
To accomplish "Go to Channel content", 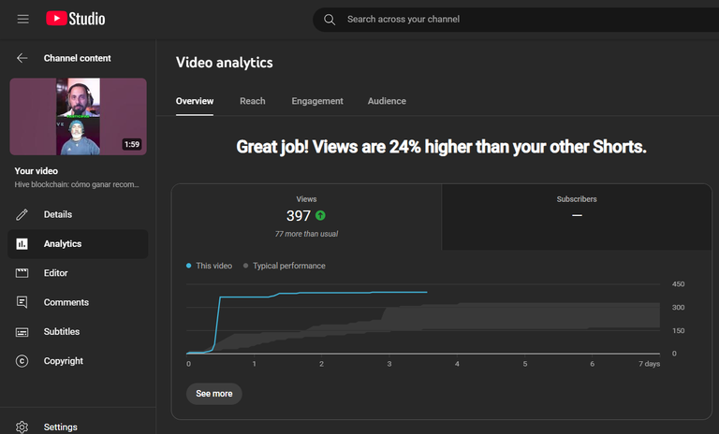I will point(77,58).
